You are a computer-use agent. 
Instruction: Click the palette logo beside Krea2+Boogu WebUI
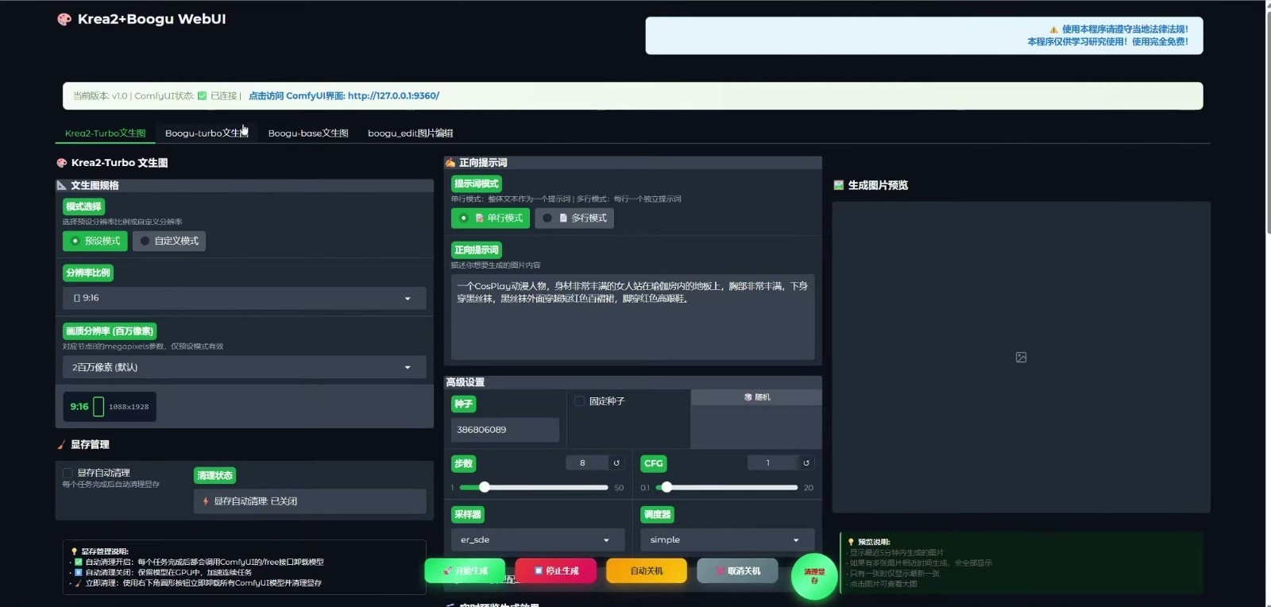point(64,19)
